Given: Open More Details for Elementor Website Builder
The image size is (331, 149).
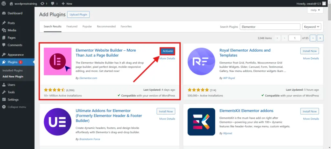Looking at the screenshot, I should click(x=167, y=58).
